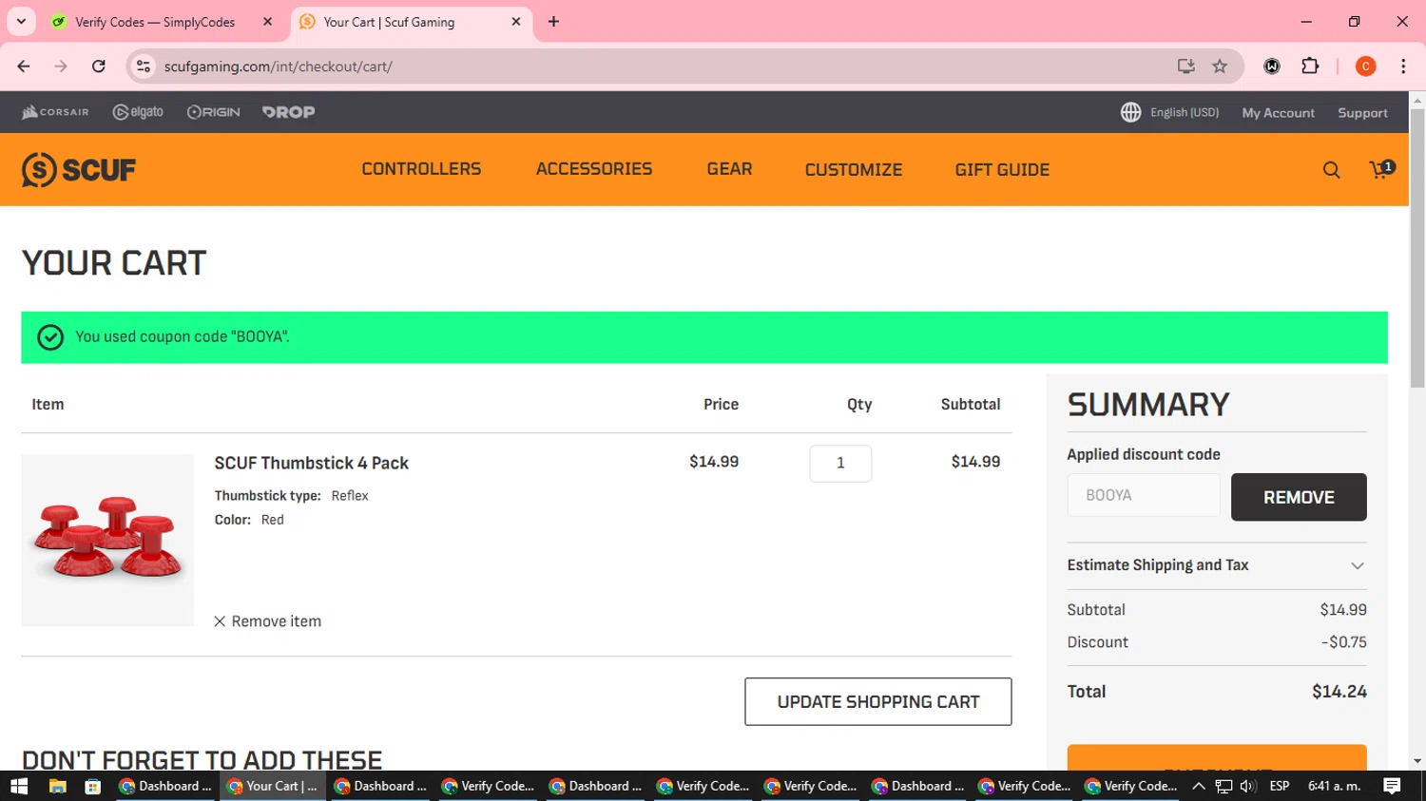Viewport: 1426px width, 801px height.
Task: Open the Gear menu
Action: tap(729, 169)
